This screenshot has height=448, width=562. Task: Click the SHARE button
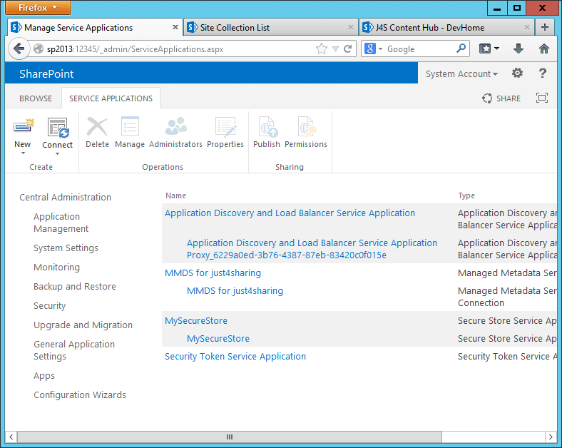pyautogui.click(x=501, y=98)
